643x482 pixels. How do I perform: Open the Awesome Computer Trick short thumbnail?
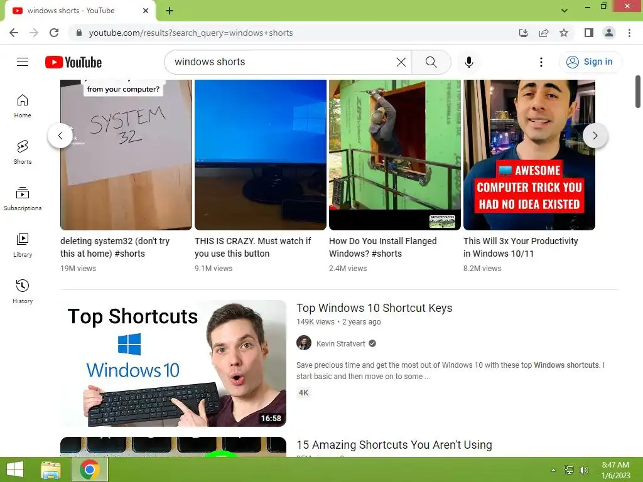[529, 155]
